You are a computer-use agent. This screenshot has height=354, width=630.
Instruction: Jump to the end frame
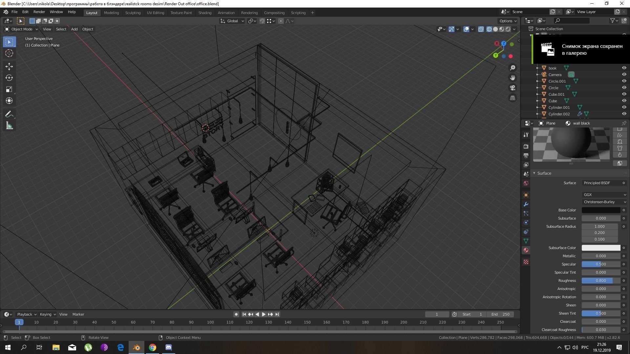(x=277, y=314)
